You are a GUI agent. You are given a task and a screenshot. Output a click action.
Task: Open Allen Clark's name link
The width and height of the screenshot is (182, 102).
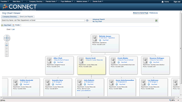click(58, 58)
